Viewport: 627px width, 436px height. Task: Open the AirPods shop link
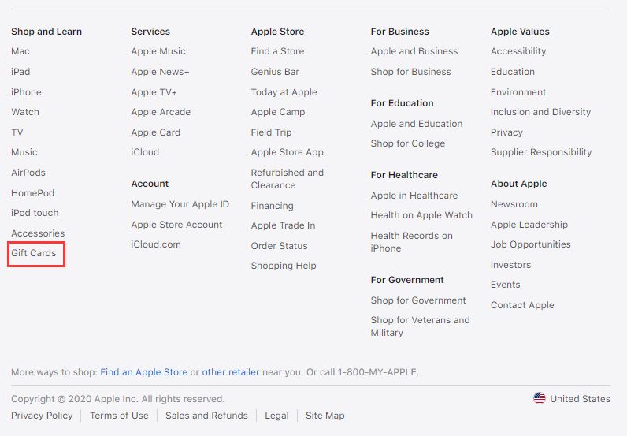[x=28, y=173]
